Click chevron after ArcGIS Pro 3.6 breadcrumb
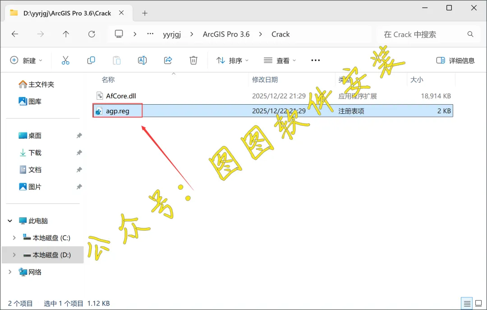The image size is (487, 310). [x=260, y=34]
